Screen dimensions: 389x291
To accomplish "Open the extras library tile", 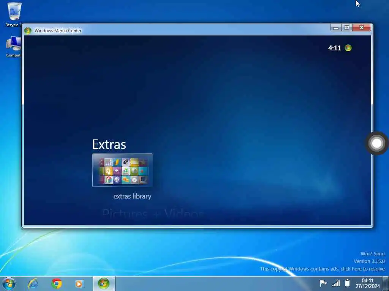I will [x=122, y=170].
